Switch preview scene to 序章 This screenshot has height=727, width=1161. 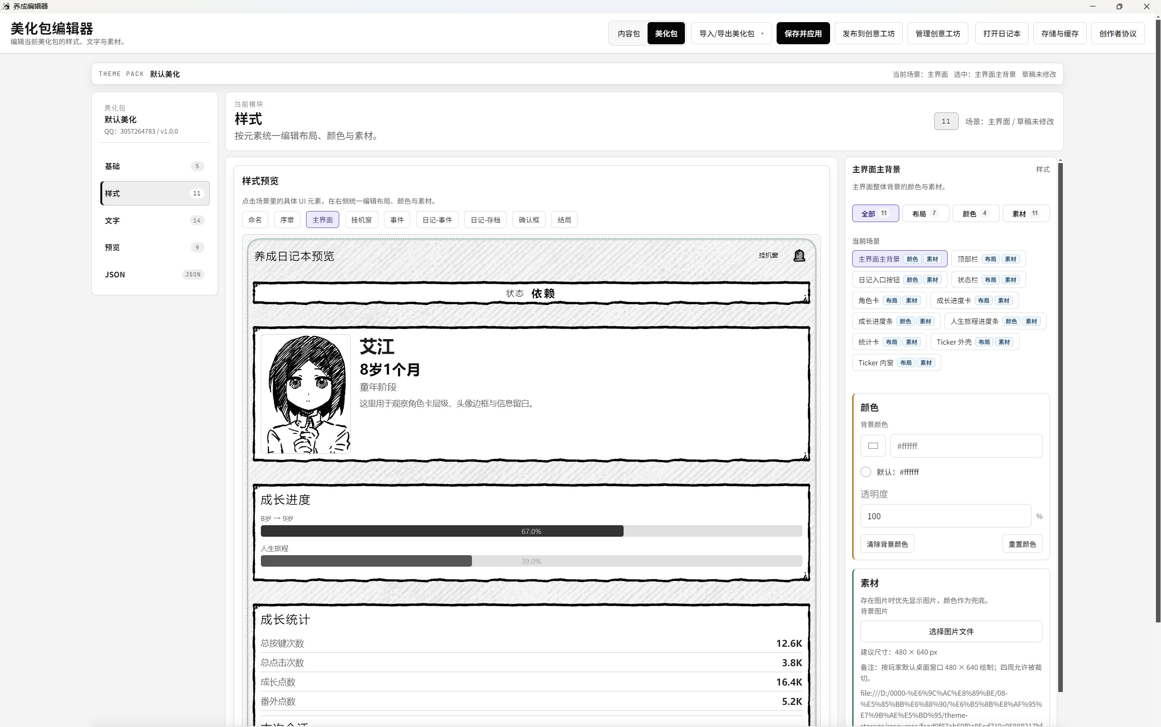tap(287, 220)
